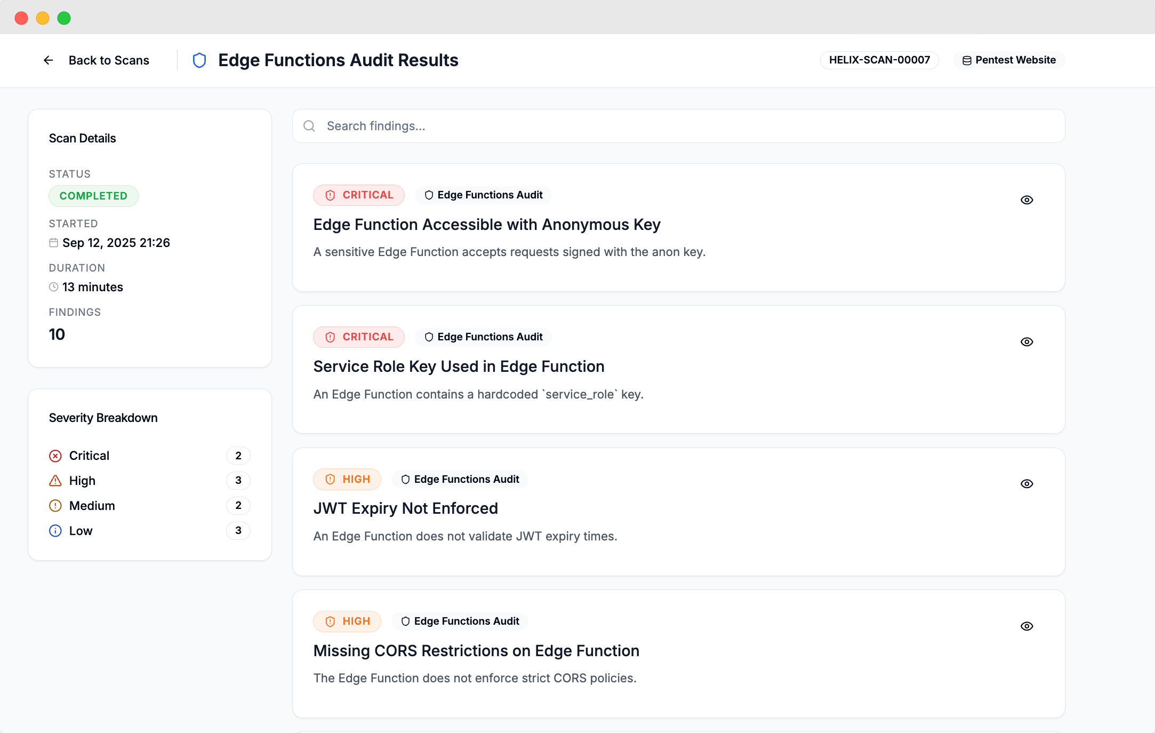Viewport: 1155px width, 733px height.
Task: Open the JWT Expiry Not Enforced finding
Action: tap(405, 508)
